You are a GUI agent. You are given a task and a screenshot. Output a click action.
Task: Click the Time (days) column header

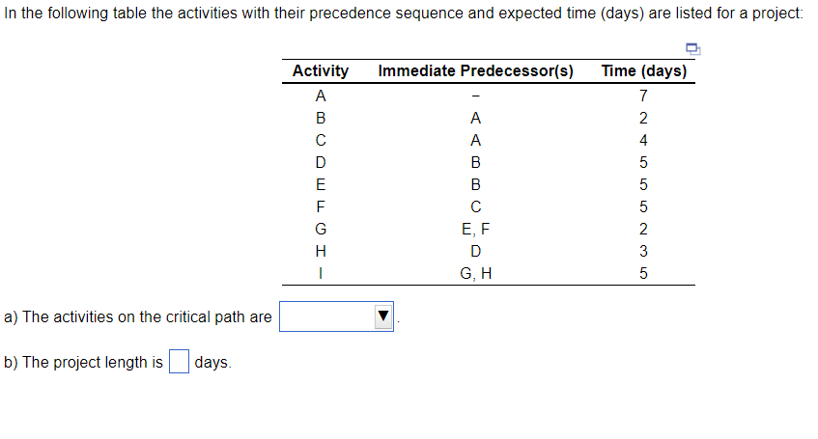pos(644,70)
